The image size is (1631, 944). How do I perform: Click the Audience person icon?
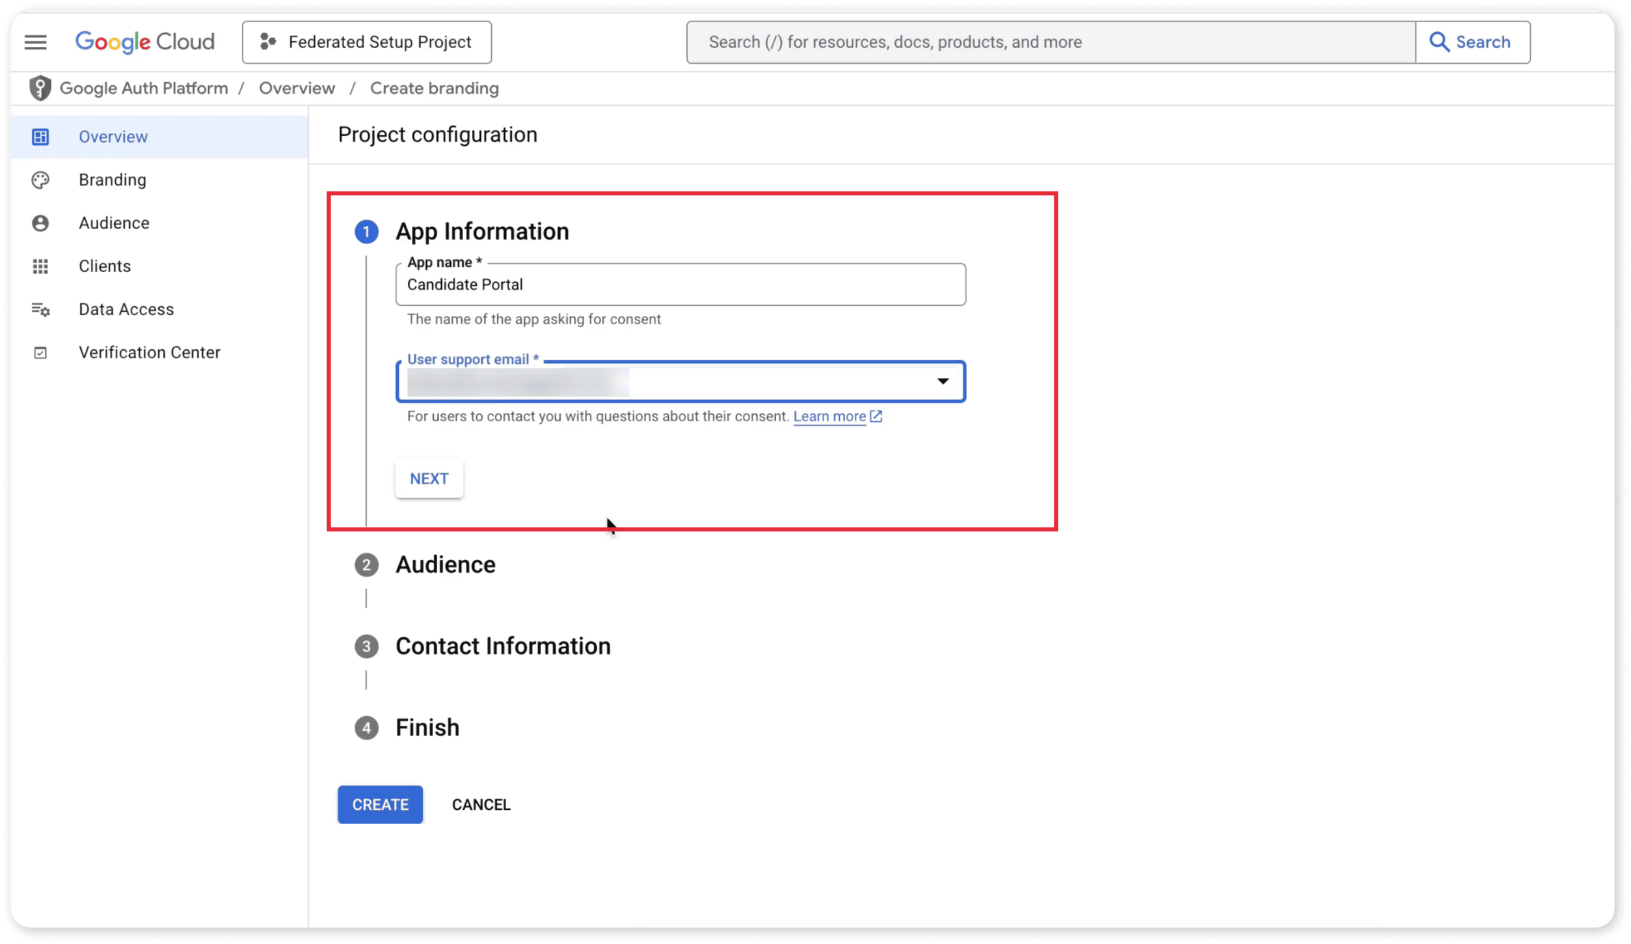(x=40, y=223)
